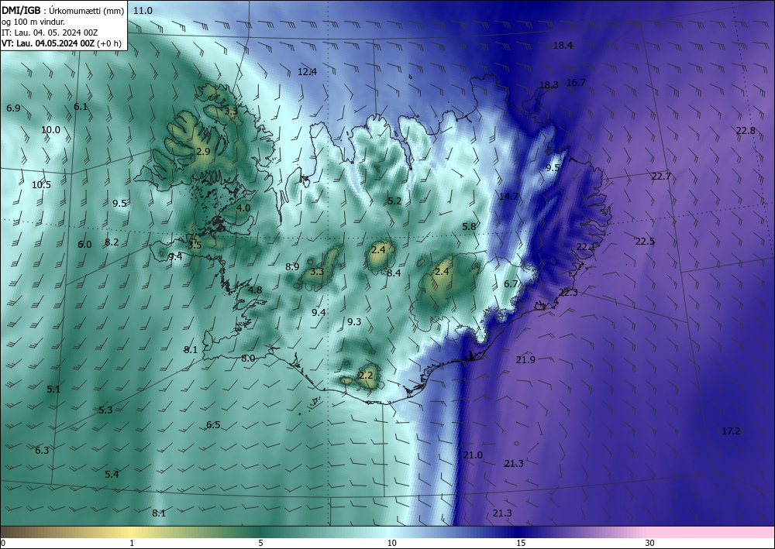Click the 21.9 value label
Viewport: 775px width, 549px height.
coord(525,359)
